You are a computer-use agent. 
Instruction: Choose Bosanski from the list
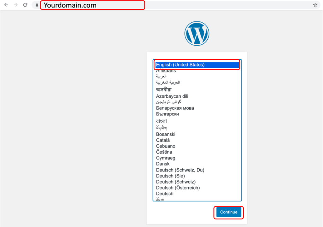click(197, 134)
